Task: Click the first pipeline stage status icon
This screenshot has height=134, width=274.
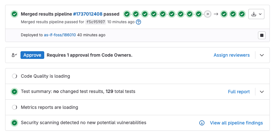Action: (127, 14)
